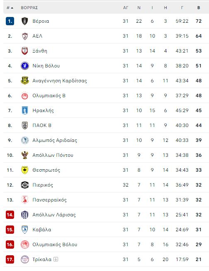The width and height of the screenshot is (209, 271).
Task: Select the Ηρακλής blue crest icon
Action: [25, 110]
